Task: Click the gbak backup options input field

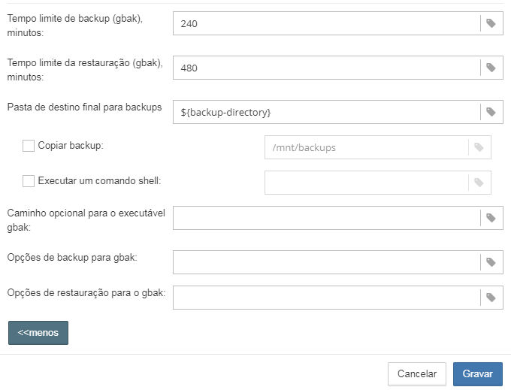Action: (326, 262)
